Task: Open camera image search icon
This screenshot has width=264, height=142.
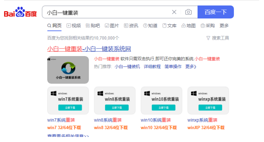Action: (188, 12)
